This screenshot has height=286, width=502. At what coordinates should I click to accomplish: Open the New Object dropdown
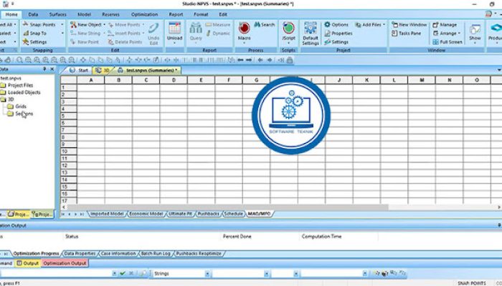(104, 24)
